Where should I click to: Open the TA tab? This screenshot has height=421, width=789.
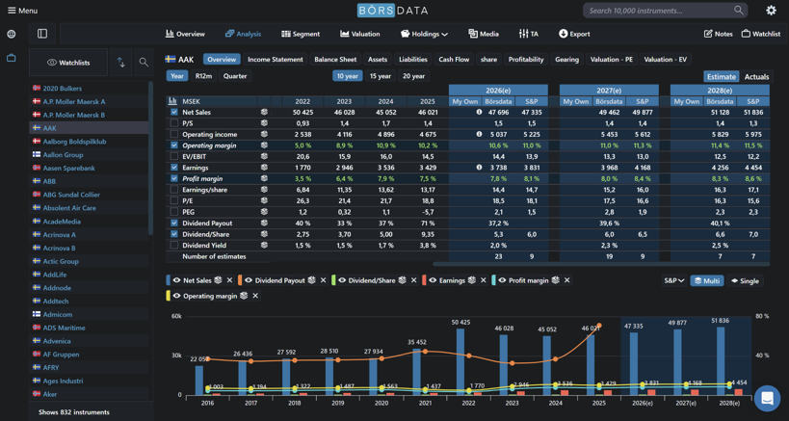click(529, 35)
